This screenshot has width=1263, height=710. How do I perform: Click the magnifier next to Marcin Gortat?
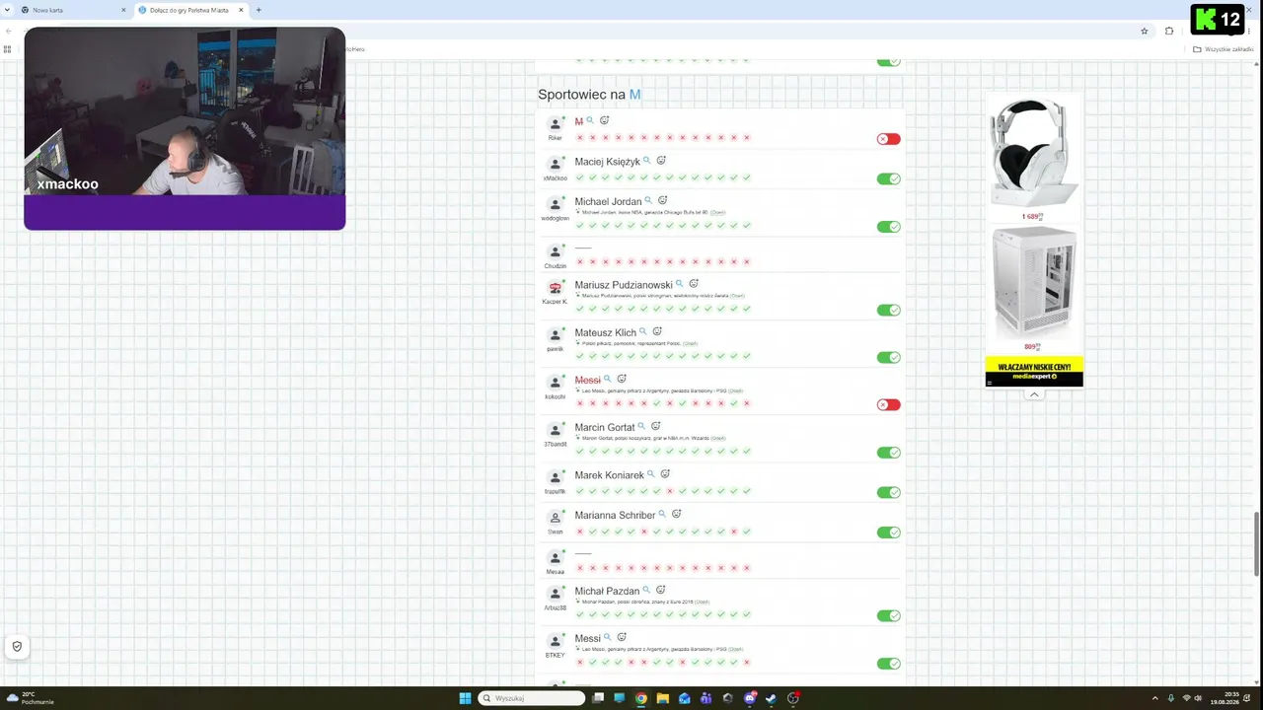(641, 426)
